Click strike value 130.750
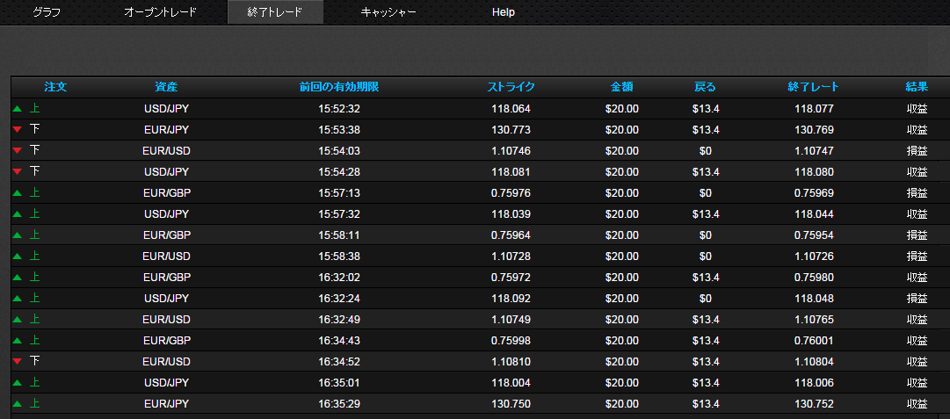This screenshot has height=419, width=950. click(511, 404)
